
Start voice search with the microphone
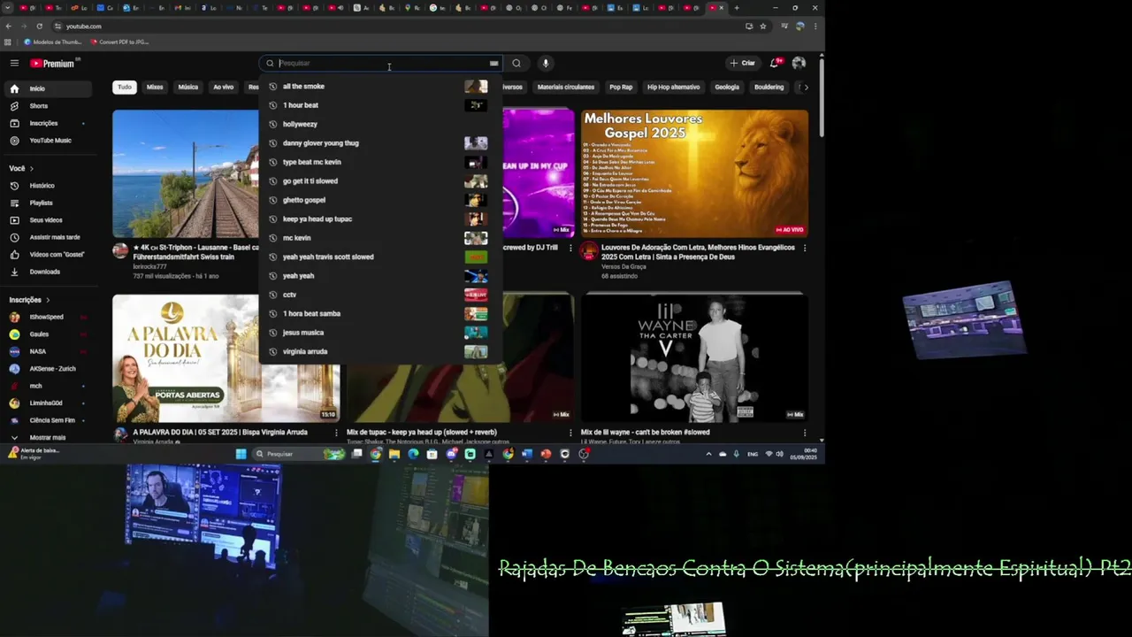(x=546, y=63)
